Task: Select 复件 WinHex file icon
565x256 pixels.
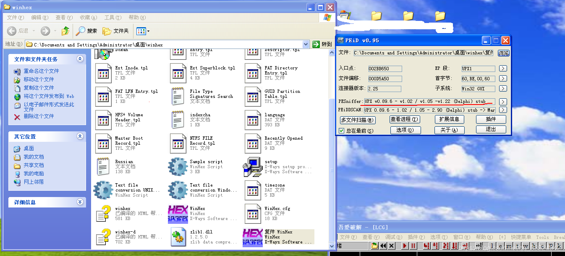Action: tap(253, 237)
